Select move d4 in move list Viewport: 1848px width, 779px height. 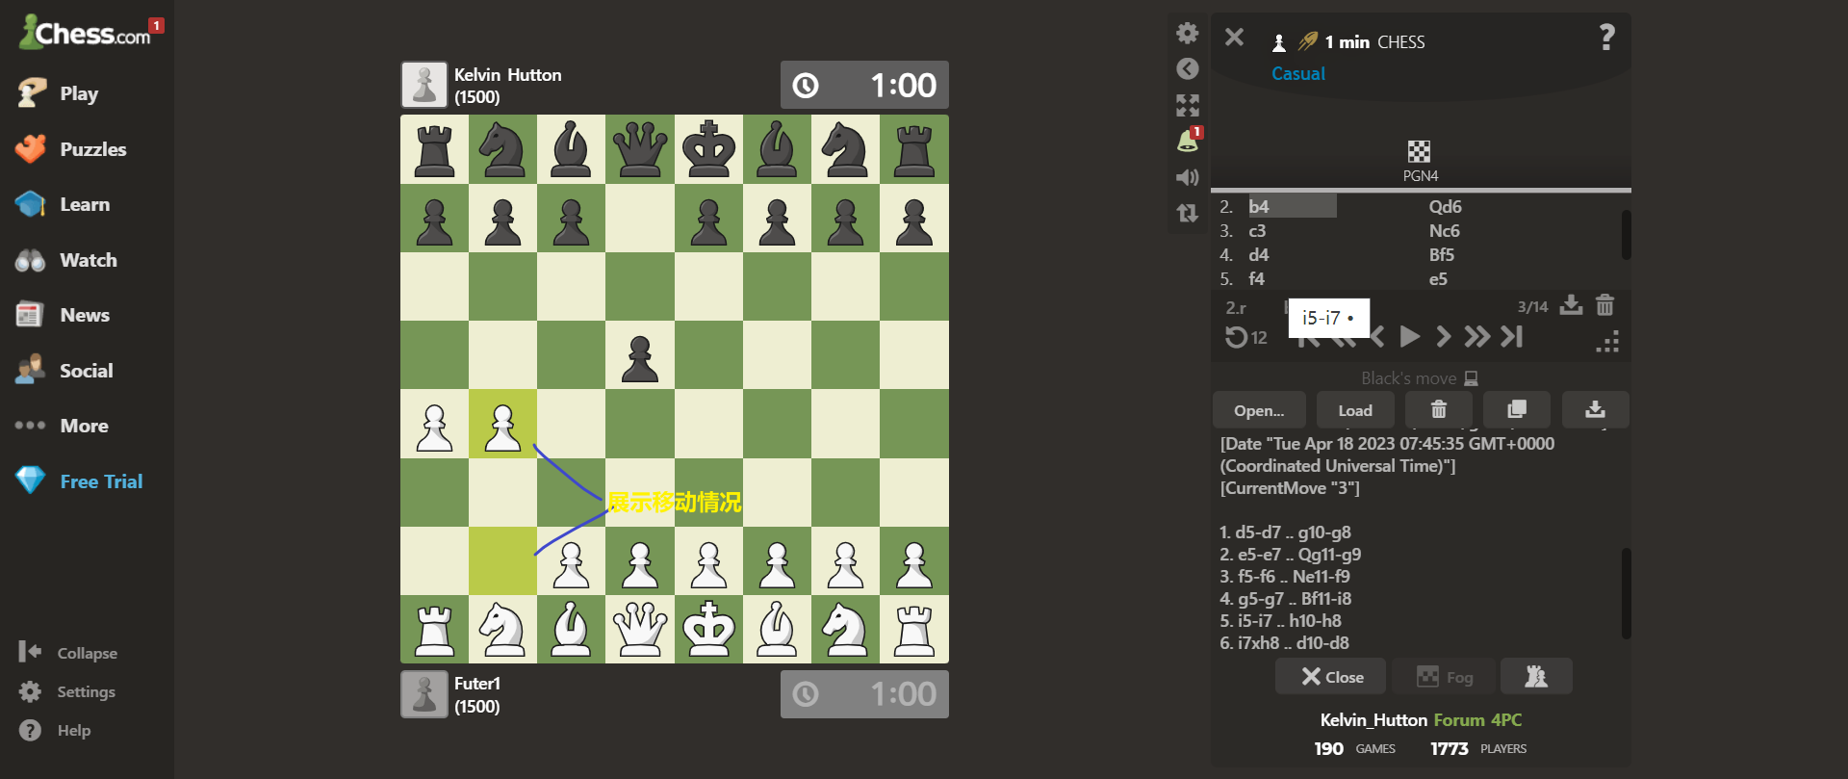[1258, 254]
